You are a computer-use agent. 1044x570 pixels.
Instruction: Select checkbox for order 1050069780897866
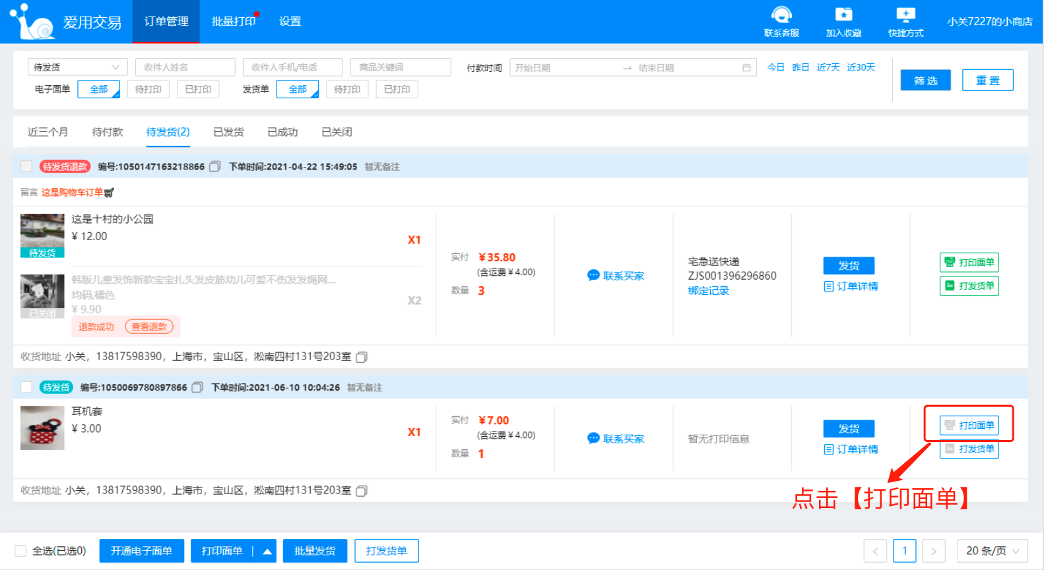26,387
